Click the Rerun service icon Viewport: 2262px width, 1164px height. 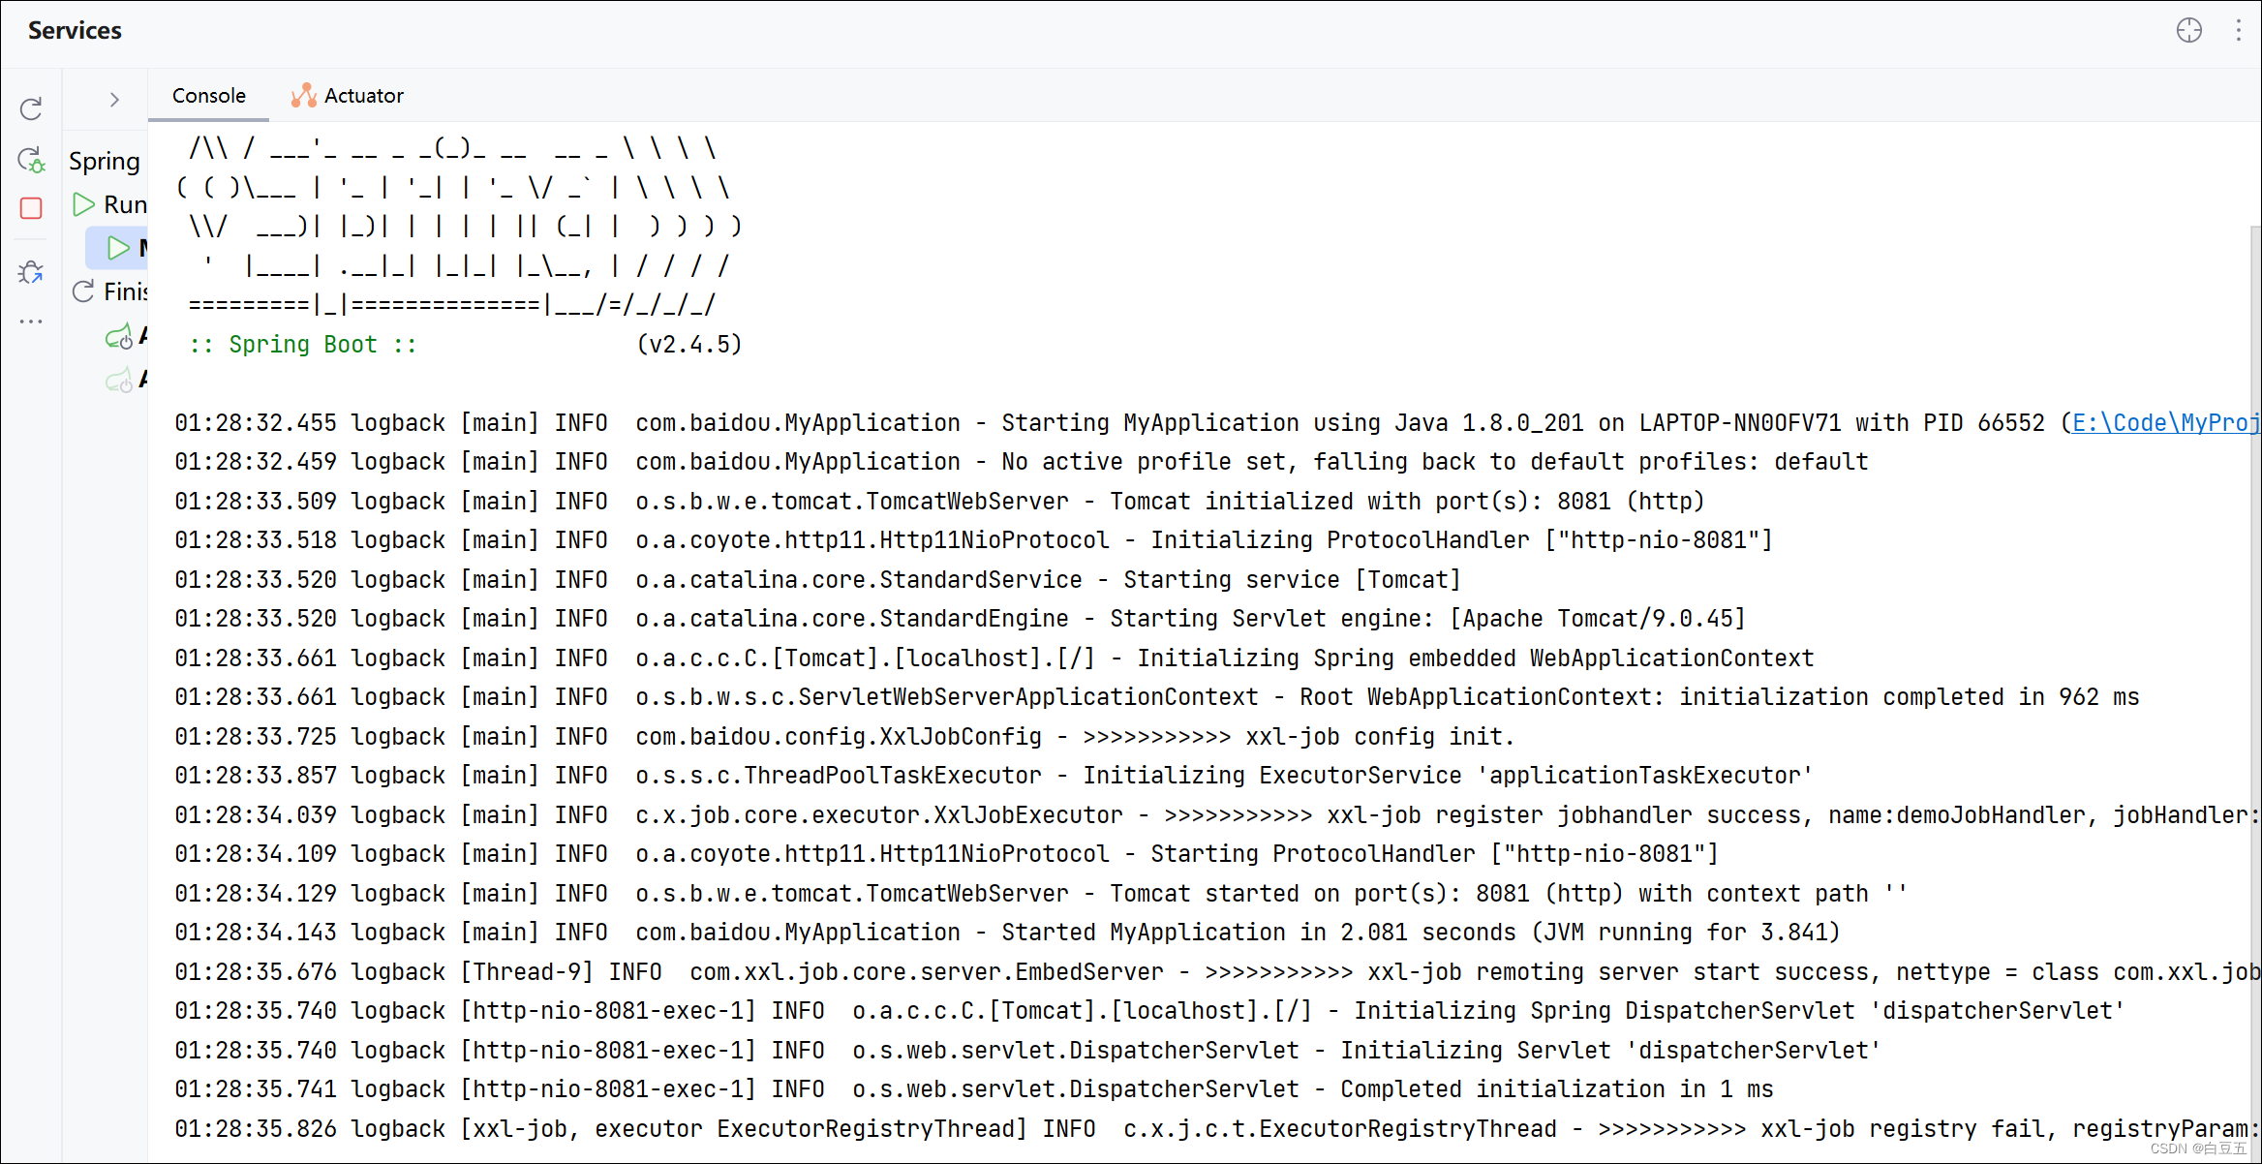click(x=31, y=108)
